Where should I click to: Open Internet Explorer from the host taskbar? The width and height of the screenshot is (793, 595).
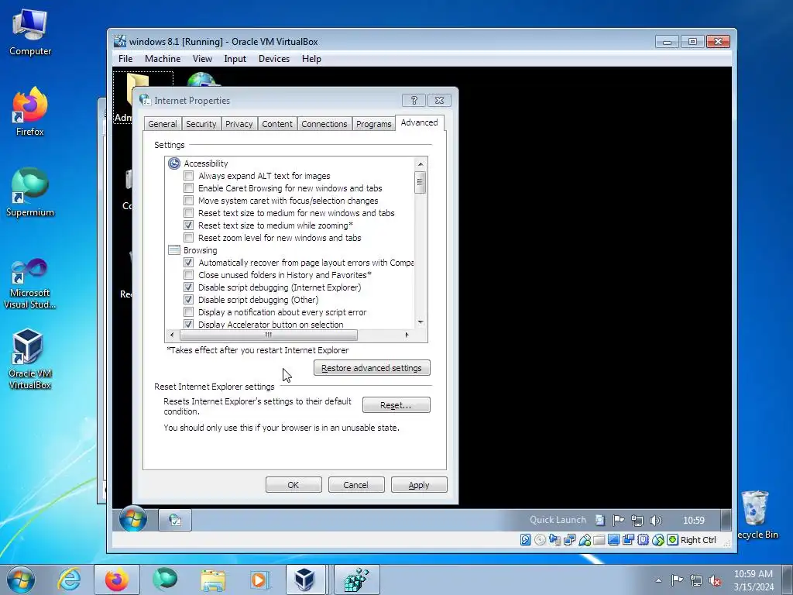[x=69, y=580]
